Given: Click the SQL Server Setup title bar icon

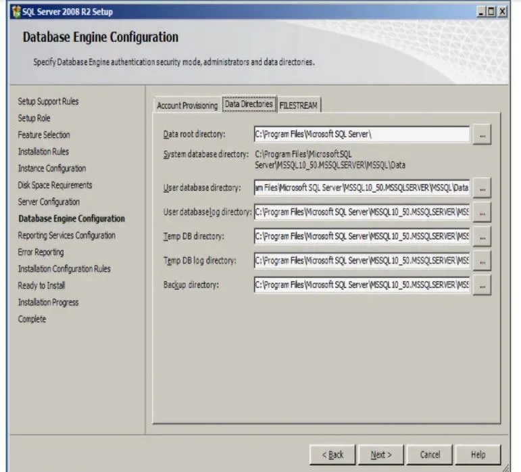Looking at the screenshot, I should (x=16, y=12).
